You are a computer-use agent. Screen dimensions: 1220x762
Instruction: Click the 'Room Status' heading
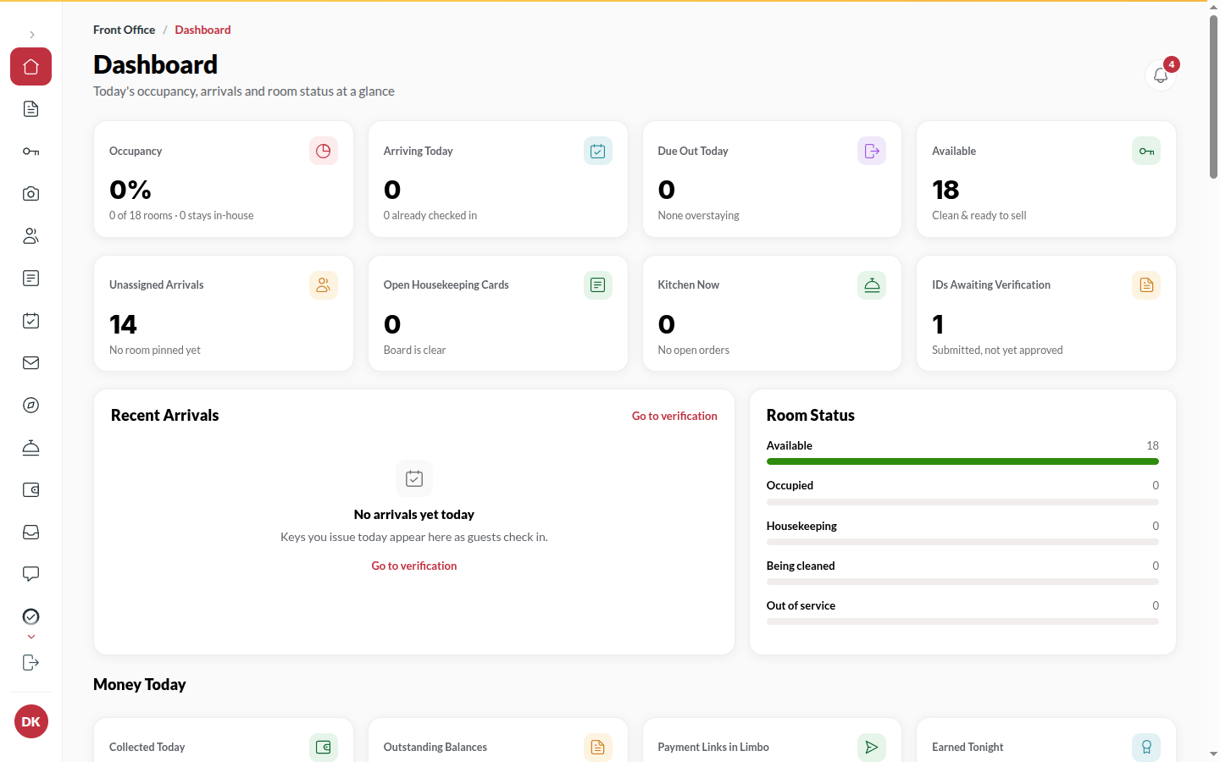click(811, 415)
